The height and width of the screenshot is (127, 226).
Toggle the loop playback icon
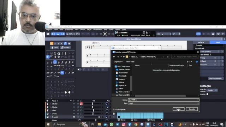tap(159, 34)
